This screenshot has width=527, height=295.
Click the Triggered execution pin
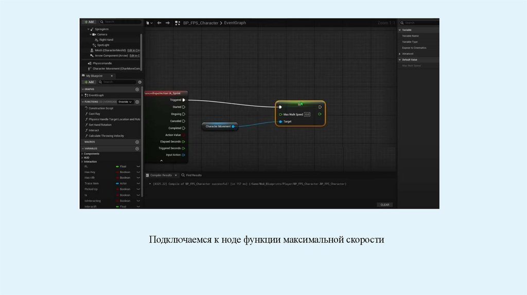(184, 100)
